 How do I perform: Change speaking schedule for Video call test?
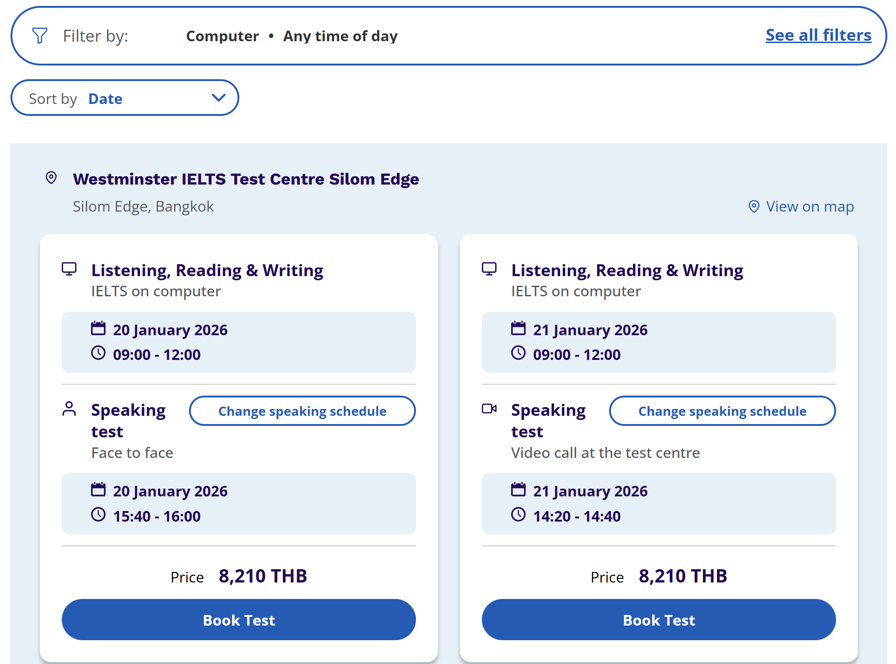pyautogui.click(x=722, y=411)
